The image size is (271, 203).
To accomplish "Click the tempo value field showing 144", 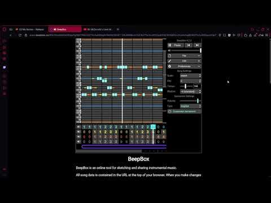I will click(197, 86).
